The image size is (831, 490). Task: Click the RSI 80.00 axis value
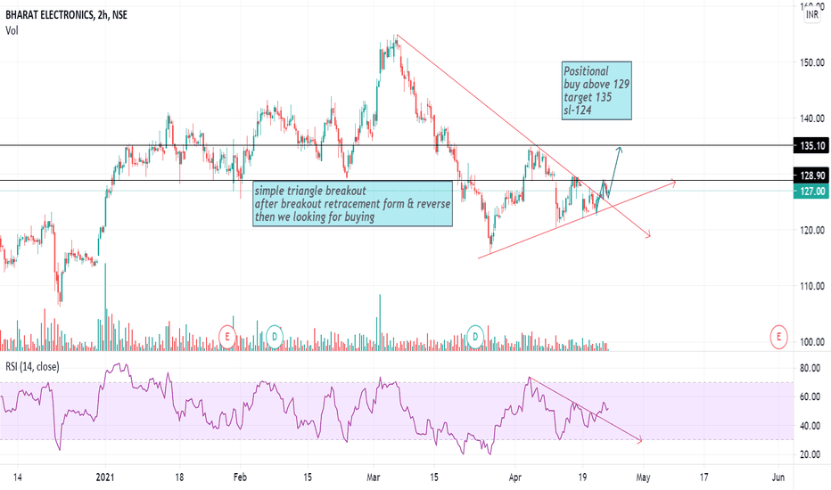(x=810, y=368)
